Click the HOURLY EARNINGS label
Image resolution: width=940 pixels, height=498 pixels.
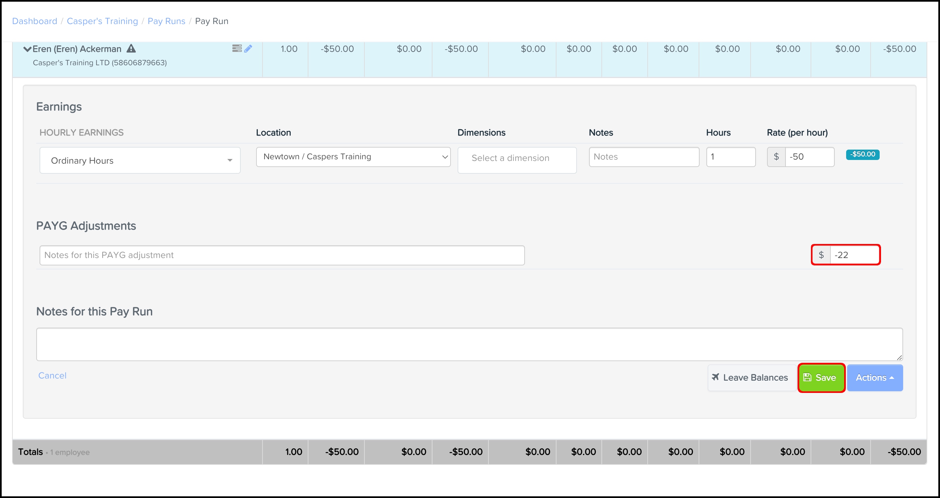81,133
